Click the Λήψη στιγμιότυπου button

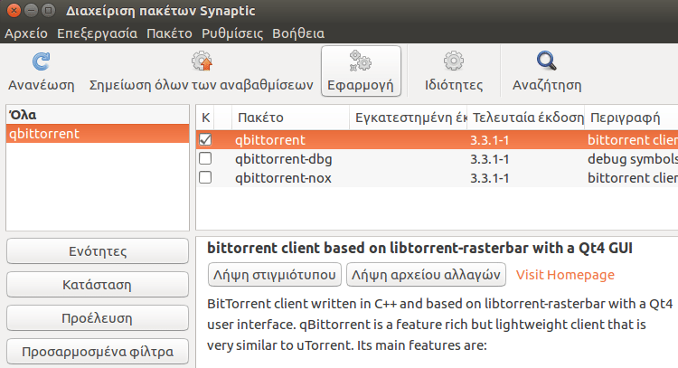point(275,275)
